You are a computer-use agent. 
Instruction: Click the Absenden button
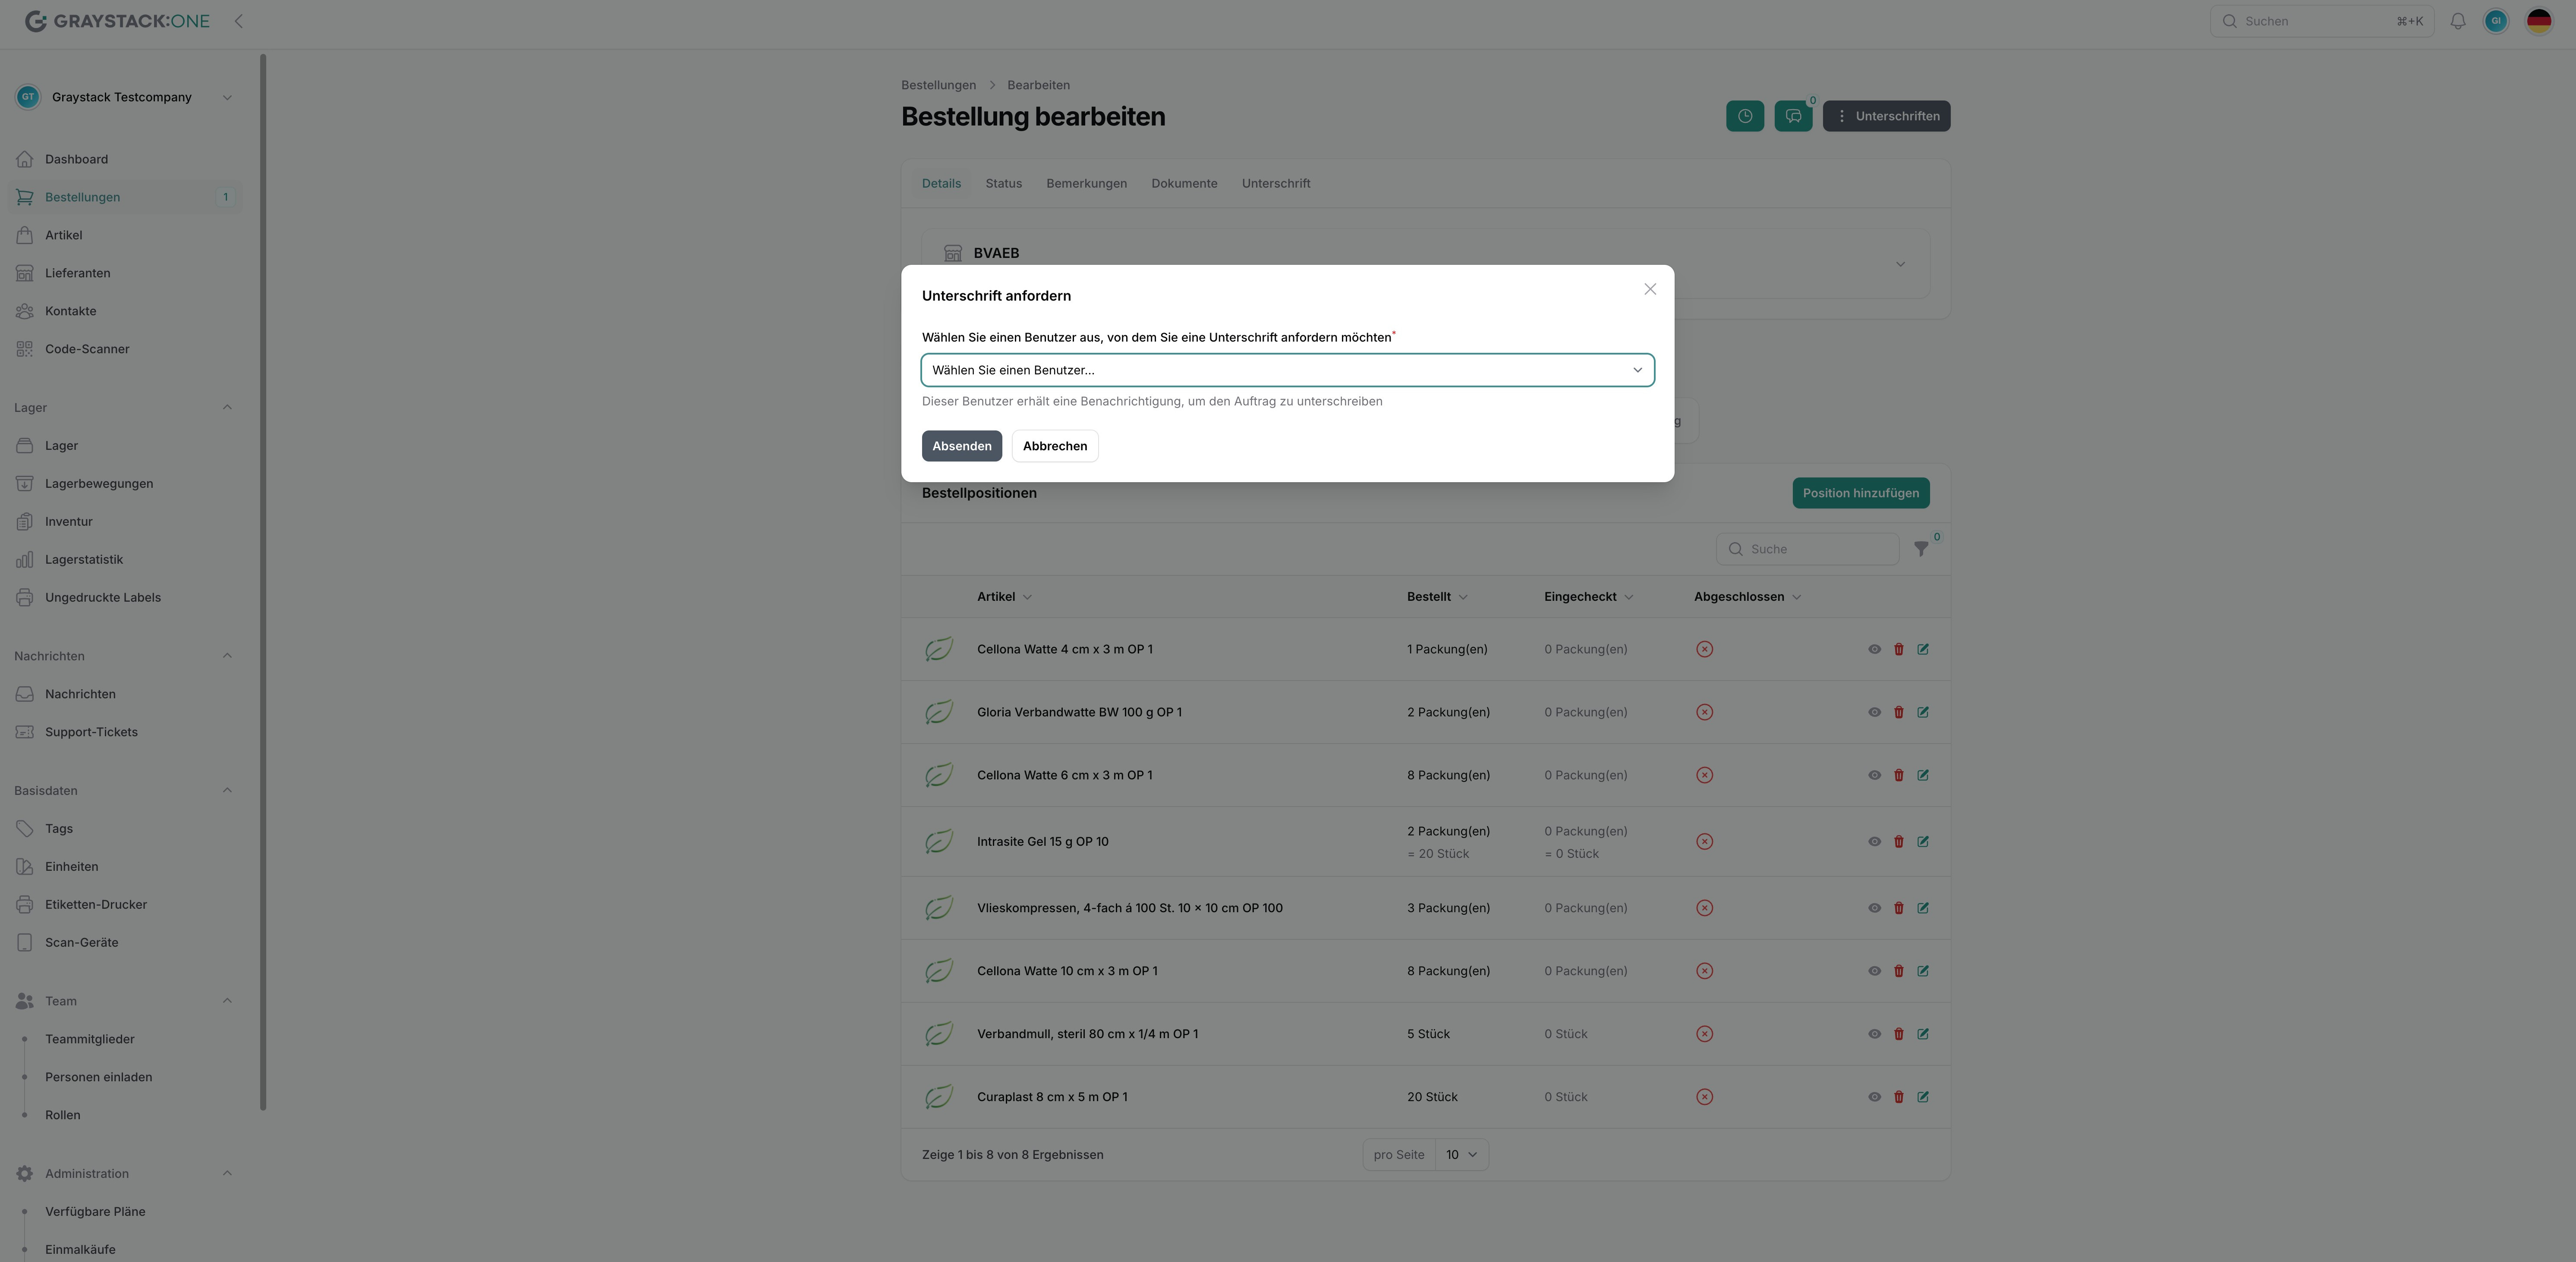coord(961,446)
